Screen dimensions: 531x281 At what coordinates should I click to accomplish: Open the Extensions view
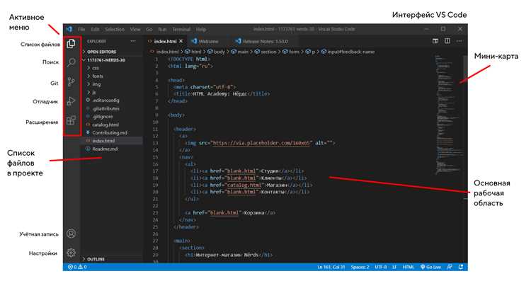(x=71, y=120)
